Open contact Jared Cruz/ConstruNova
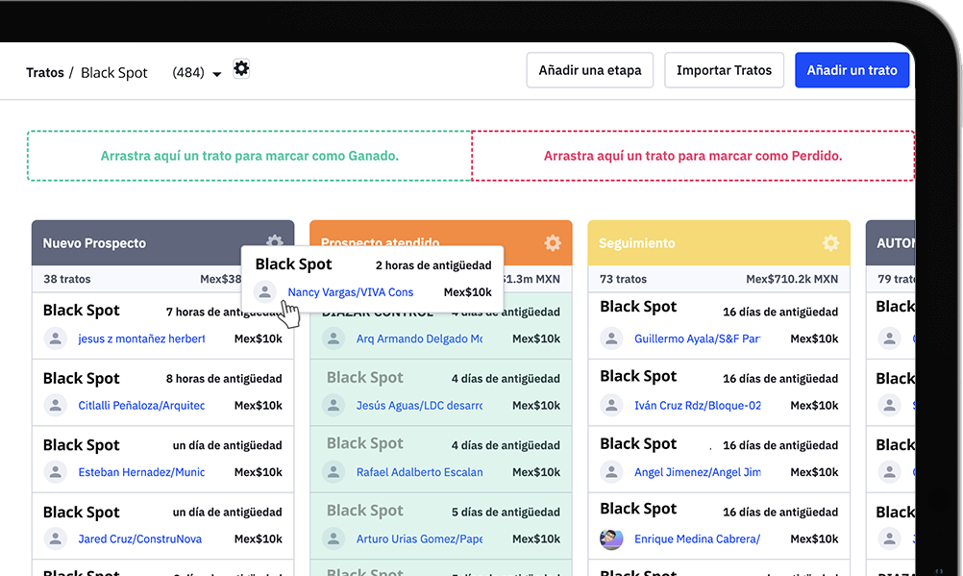 [x=139, y=538]
